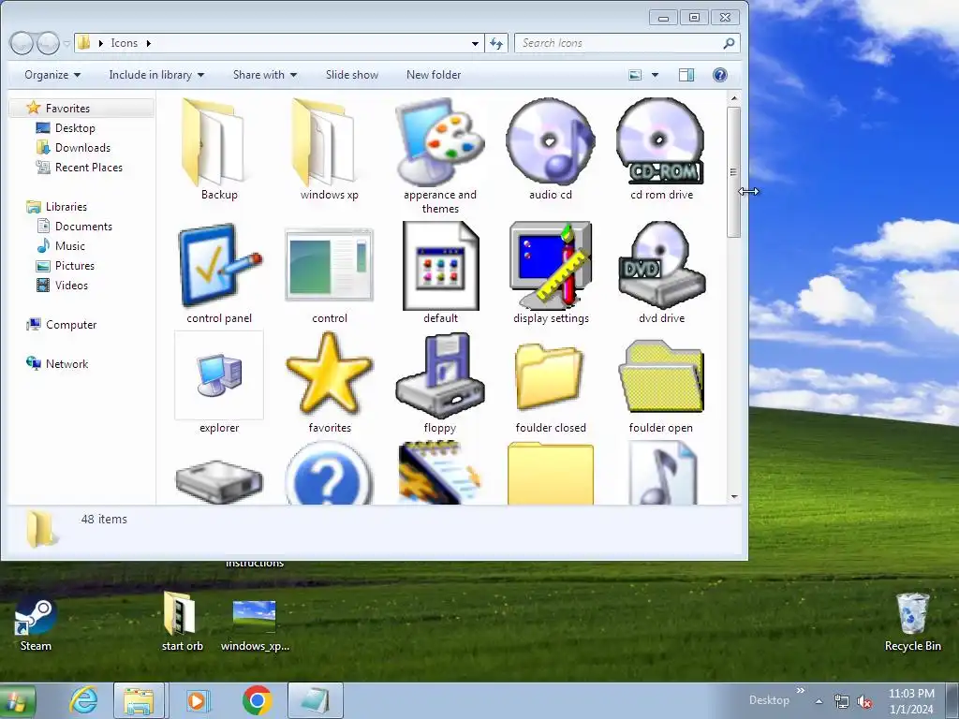Viewport: 959px width, 719px height.
Task: Select the floppy icon file
Action: click(440, 383)
